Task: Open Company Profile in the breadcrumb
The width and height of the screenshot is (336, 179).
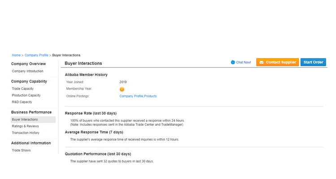Action: [x=36, y=55]
